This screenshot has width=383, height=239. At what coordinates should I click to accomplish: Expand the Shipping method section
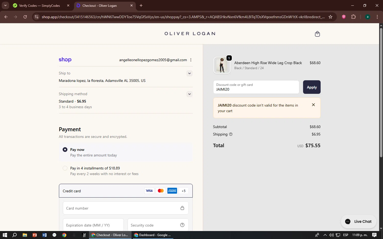tap(189, 94)
